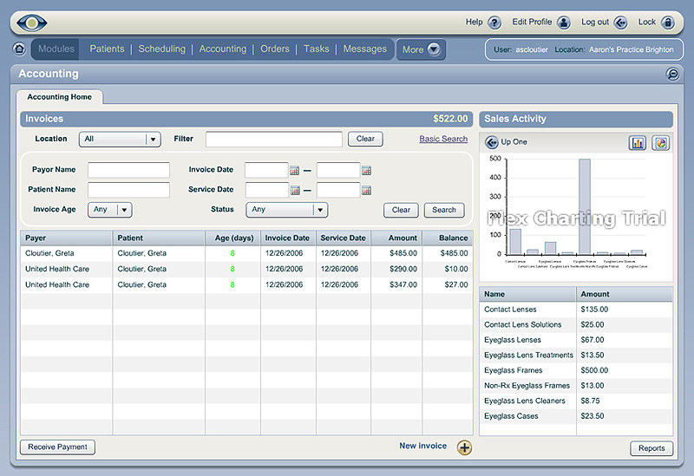This screenshot has width=694, height=476.
Task: Open the Messages module
Action: 365,49
